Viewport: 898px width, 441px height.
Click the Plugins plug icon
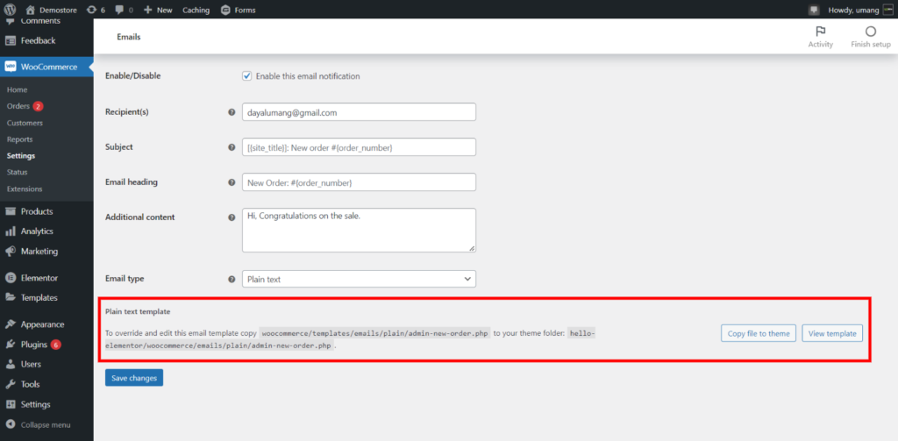11,345
